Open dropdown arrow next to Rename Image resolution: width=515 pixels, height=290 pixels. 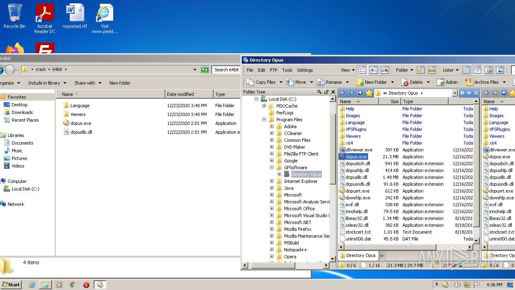(347, 82)
